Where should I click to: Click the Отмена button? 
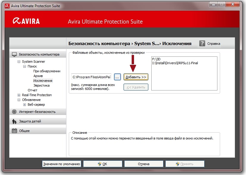pyautogui.click(x=144, y=164)
